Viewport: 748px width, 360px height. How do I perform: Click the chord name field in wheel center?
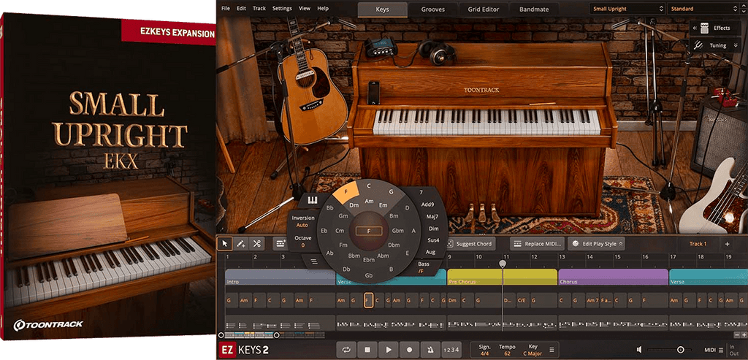[x=369, y=231]
